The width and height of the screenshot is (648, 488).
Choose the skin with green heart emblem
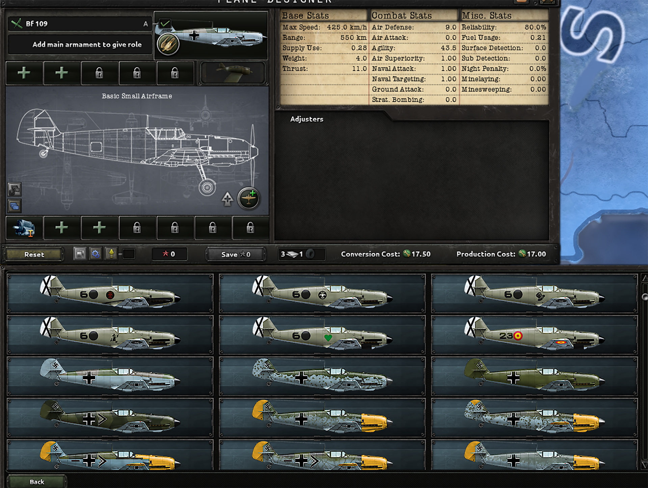click(x=322, y=335)
